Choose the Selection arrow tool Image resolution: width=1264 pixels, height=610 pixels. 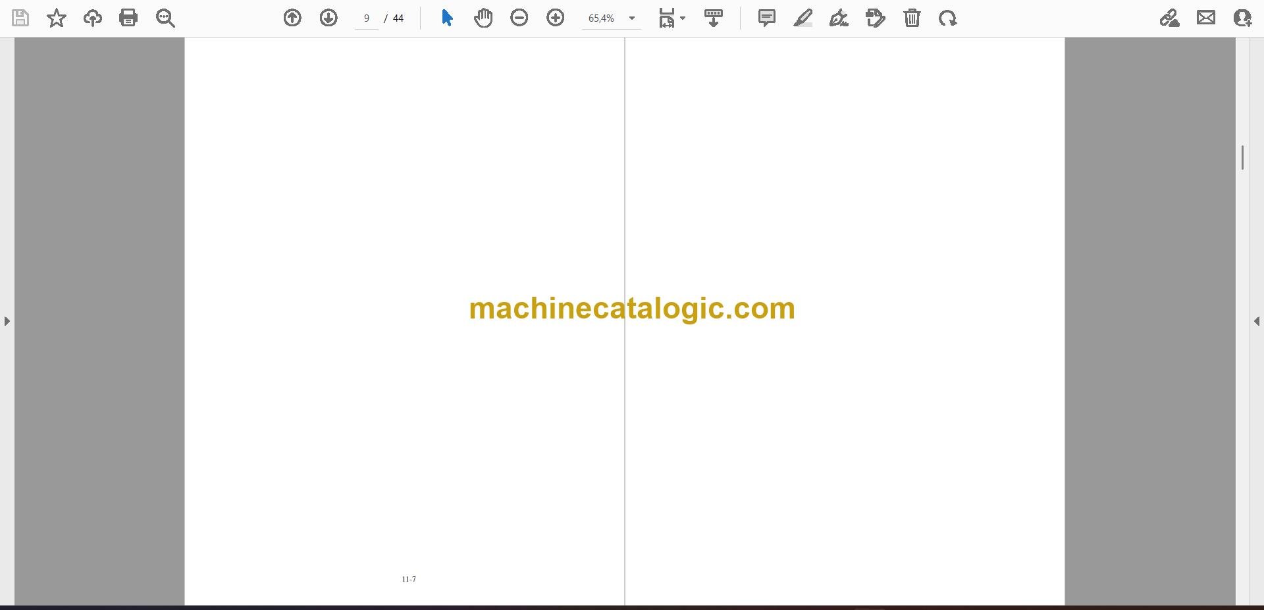click(447, 18)
